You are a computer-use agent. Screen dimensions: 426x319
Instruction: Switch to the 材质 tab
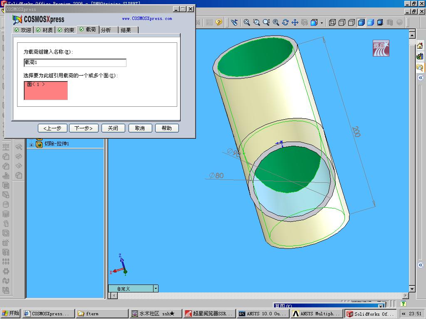[x=45, y=30]
